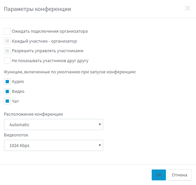Click the 'Аудио' label text
The image size is (196, 185).
coord(18,82)
